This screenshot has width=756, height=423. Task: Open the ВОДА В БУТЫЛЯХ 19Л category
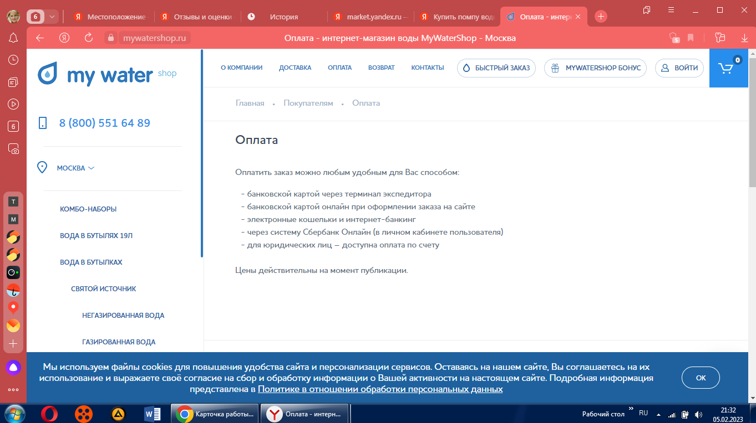pos(97,236)
